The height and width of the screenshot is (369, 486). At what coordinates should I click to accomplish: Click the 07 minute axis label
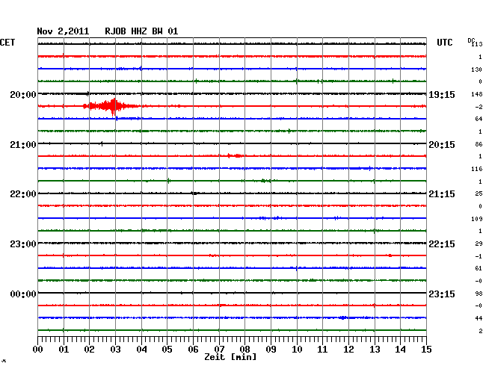219,350
